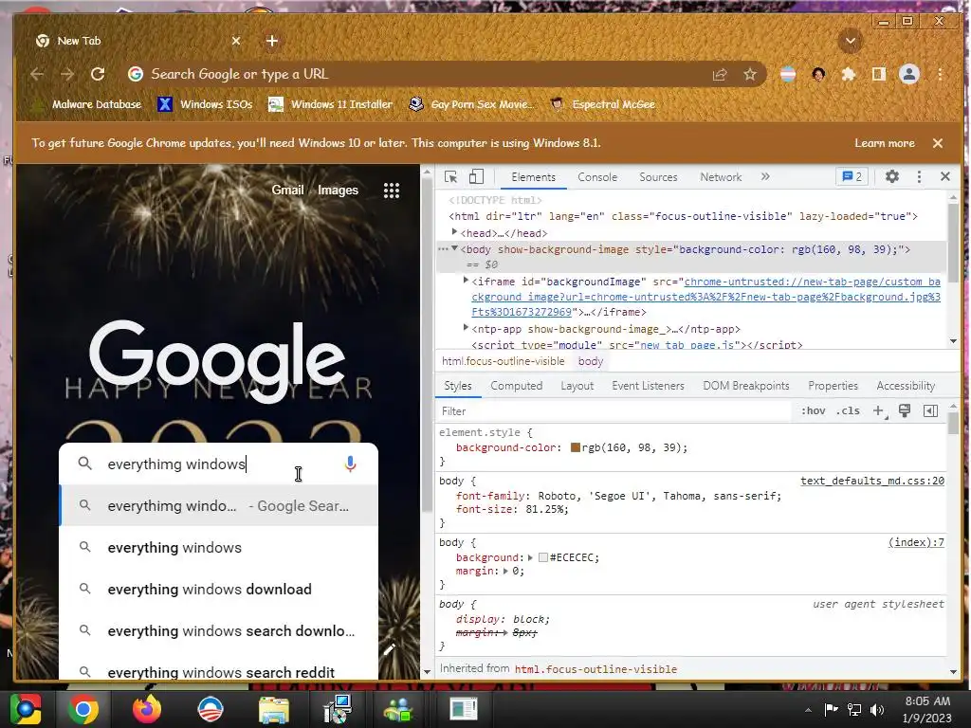Open the #ECECEC color swatch
Screen dimensions: 971x728
(543, 557)
